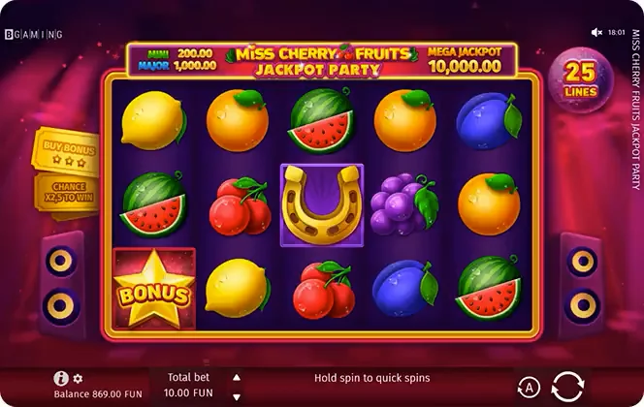Decrease total bet with down arrow

tap(237, 396)
